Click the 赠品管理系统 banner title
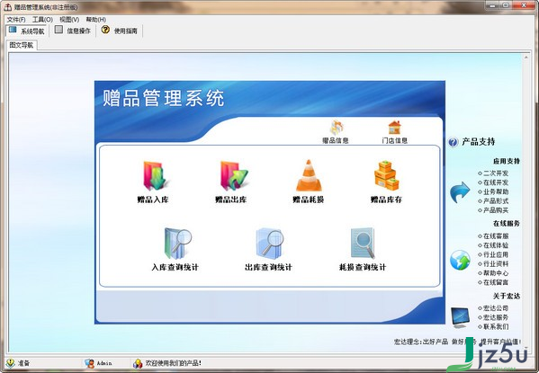Screen dimensions: 539x373 [x=164, y=98]
